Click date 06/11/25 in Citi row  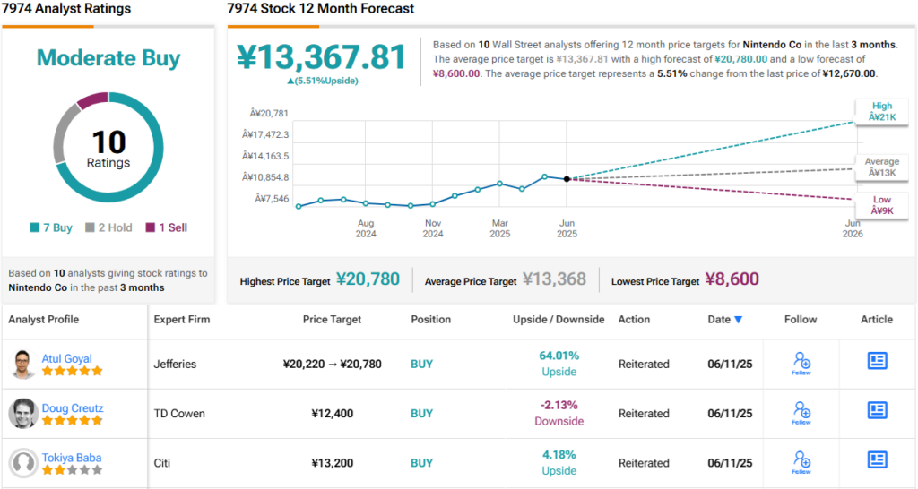coord(730,463)
